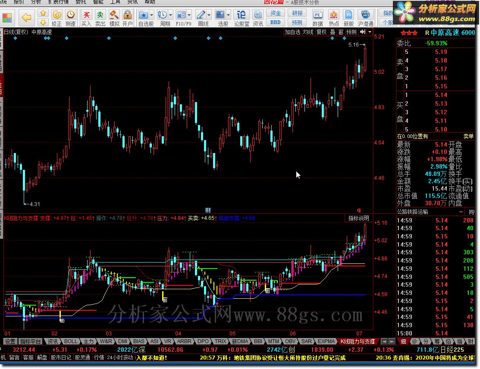Screen dimensions: 480x369
Task: Open the 分析 menu
Action: point(36,2)
